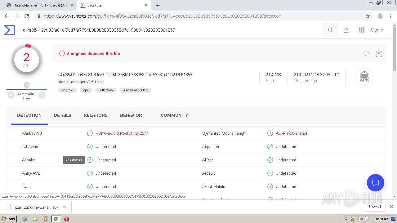
Task: Click the site lock security icon
Action: pyautogui.click(x=39, y=16)
